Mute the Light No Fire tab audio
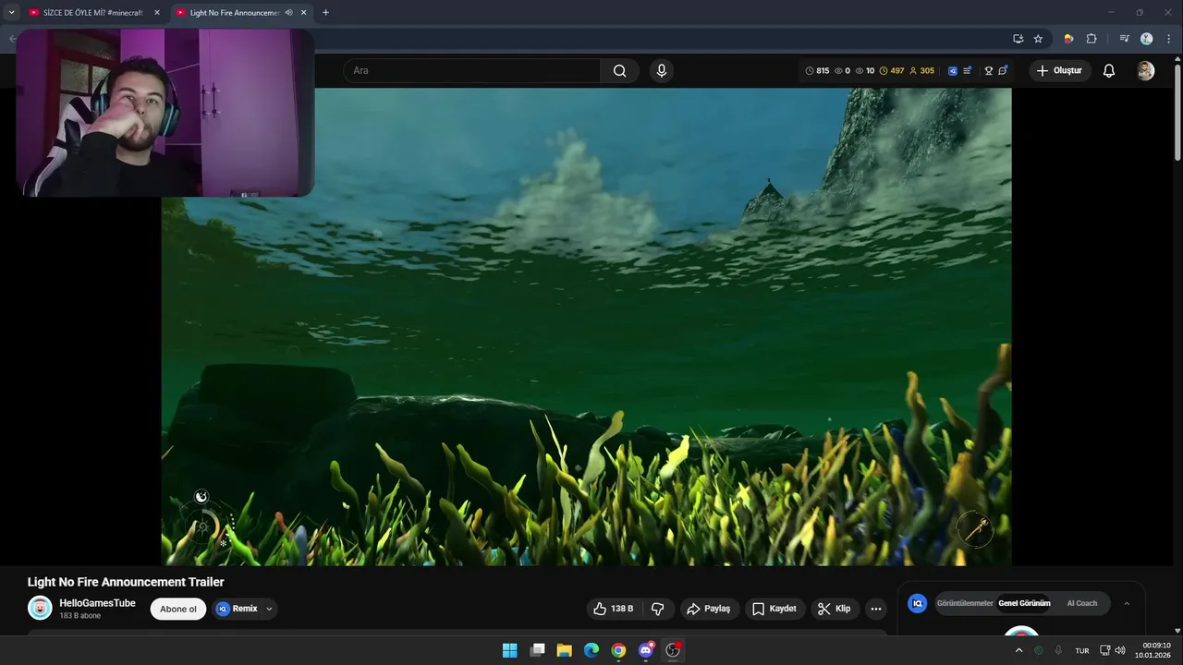The width and height of the screenshot is (1183, 665). click(288, 13)
